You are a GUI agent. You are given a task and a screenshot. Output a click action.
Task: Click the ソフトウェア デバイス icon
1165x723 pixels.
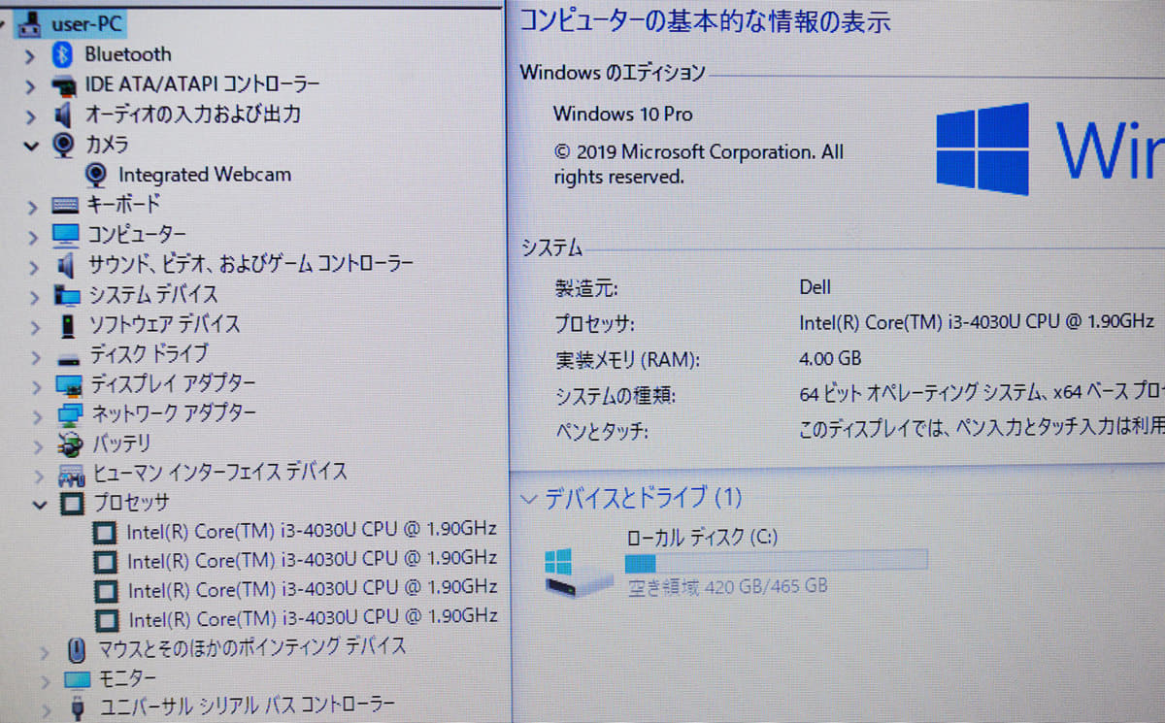68,324
